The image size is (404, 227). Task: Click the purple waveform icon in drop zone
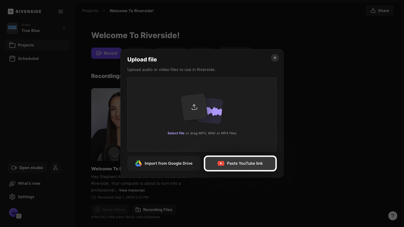click(214, 111)
